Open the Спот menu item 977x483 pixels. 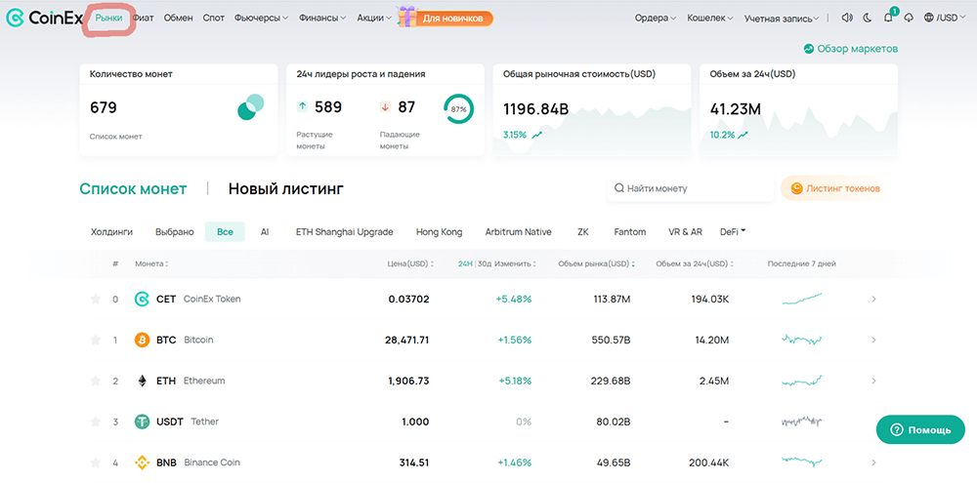click(x=214, y=18)
